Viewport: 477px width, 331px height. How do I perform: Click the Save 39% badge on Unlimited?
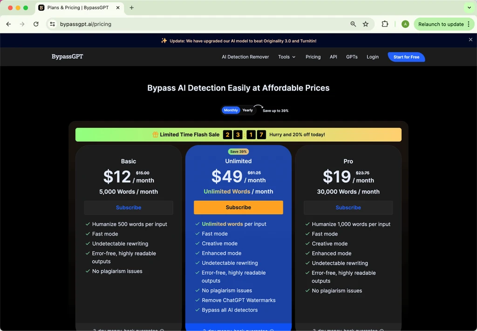click(x=238, y=152)
